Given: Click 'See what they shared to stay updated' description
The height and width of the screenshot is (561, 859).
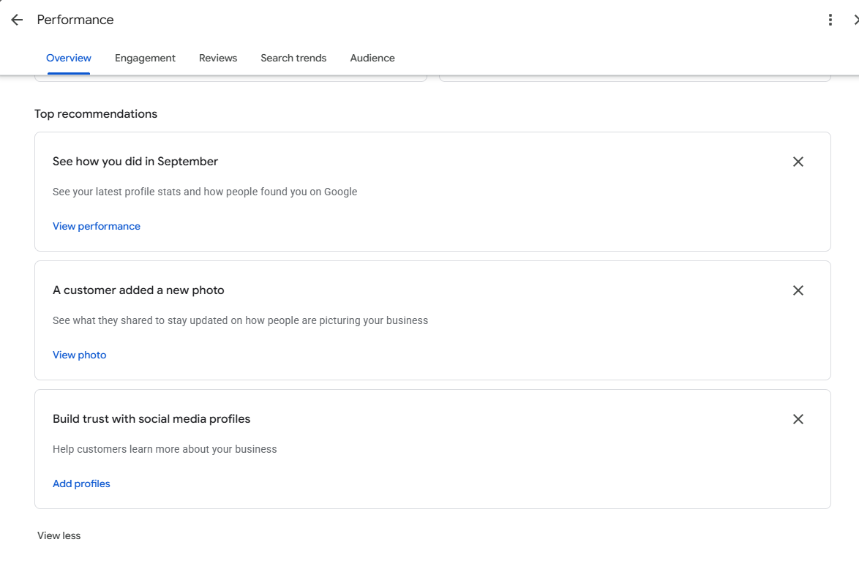Looking at the screenshot, I should coord(241,320).
